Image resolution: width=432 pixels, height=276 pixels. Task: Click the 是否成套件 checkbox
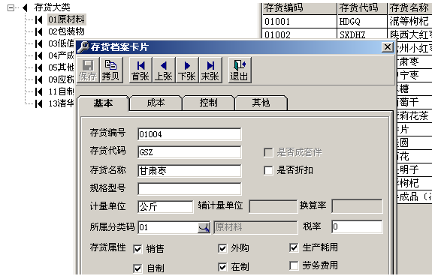pos(268,152)
